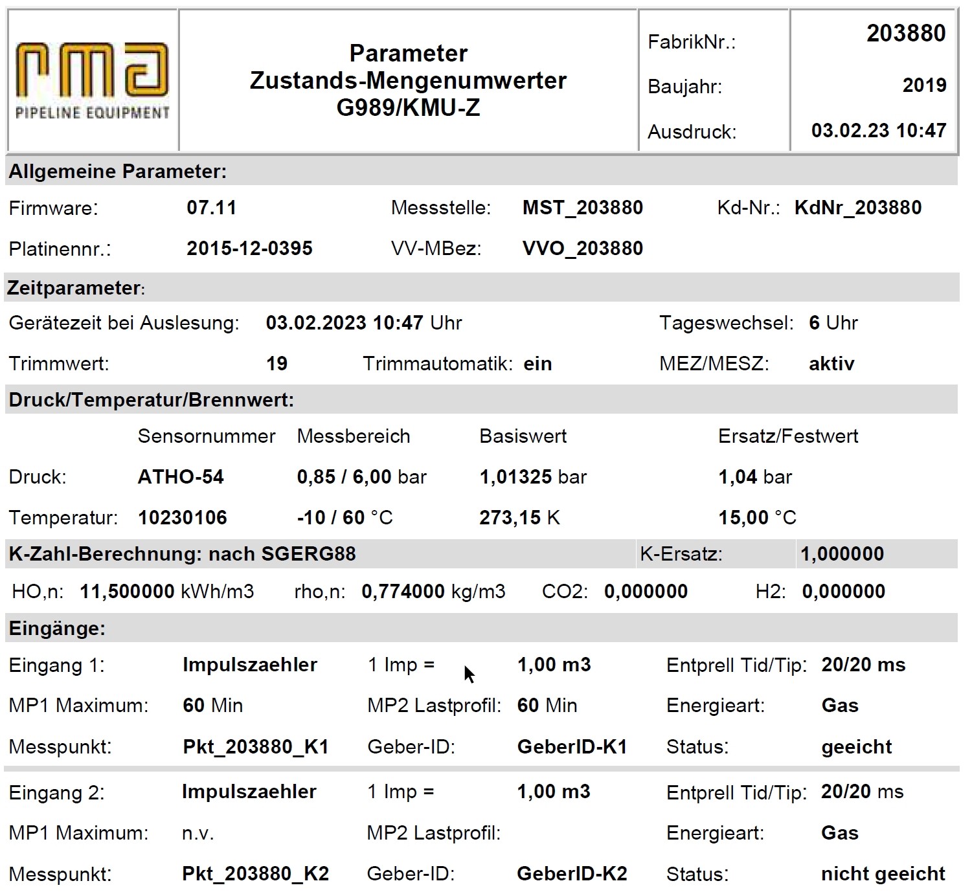
Task: Select the Temperatur Basiswert 273,15 K
Action: tap(520, 518)
